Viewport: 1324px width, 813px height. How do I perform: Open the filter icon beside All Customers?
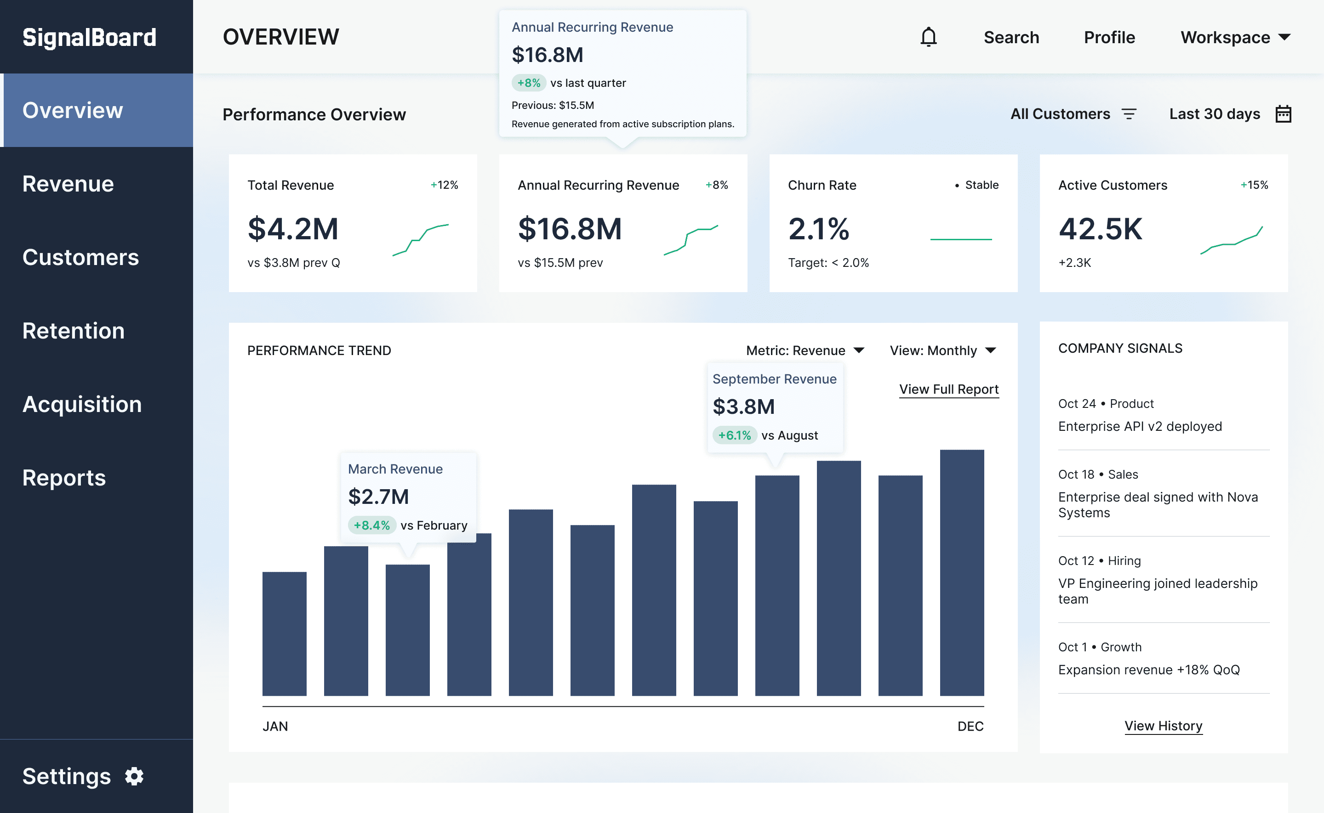point(1129,113)
